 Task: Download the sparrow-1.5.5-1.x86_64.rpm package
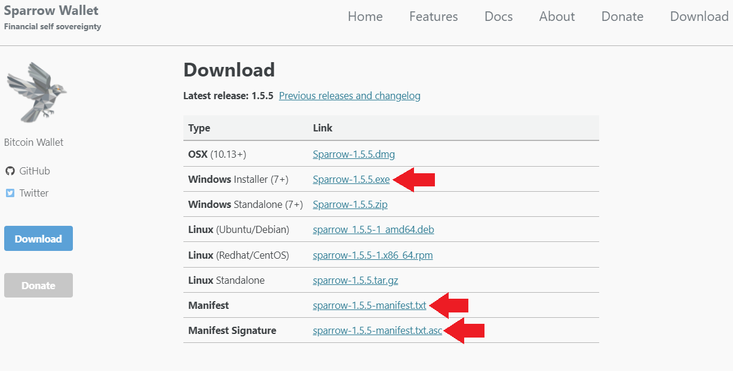[x=373, y=255]
